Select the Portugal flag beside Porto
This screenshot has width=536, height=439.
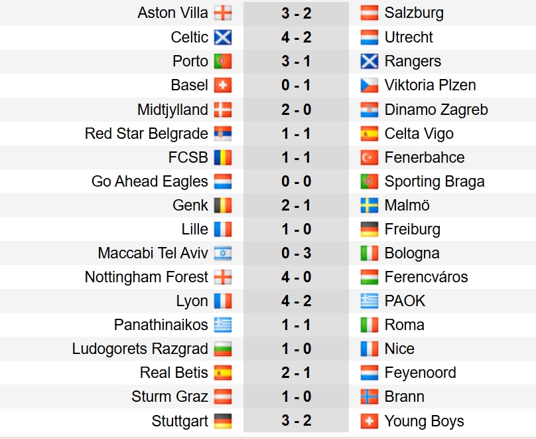click(223, 61)
